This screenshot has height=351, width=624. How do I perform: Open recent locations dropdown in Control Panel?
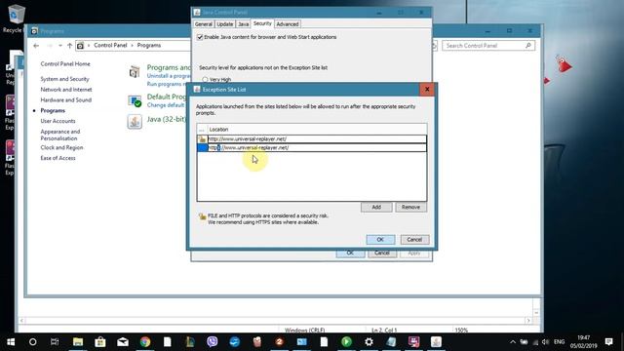pyautogui.click(x=60, y=46)
